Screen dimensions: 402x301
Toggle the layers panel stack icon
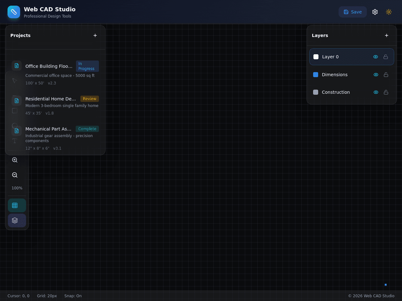(17, 220)
